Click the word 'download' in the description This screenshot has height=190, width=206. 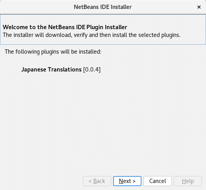coord(59,35)
